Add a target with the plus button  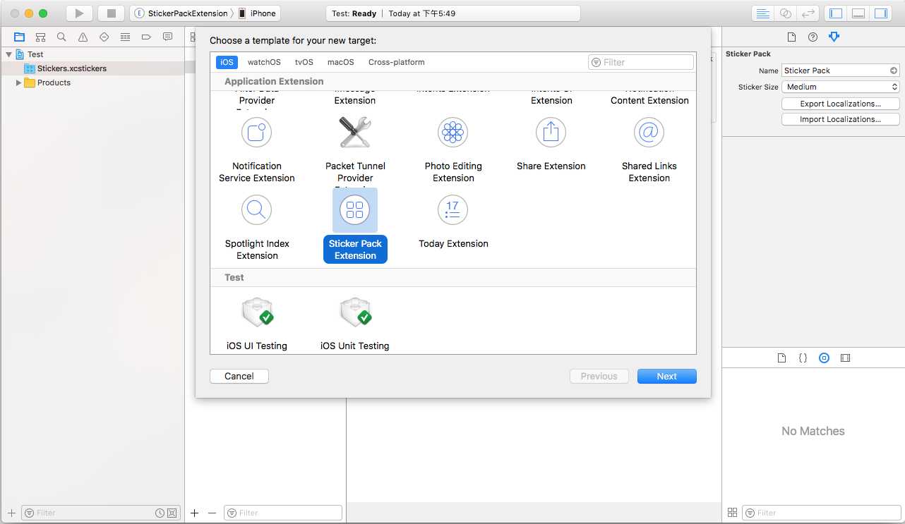pyautogui.click(x=195, y=513)
